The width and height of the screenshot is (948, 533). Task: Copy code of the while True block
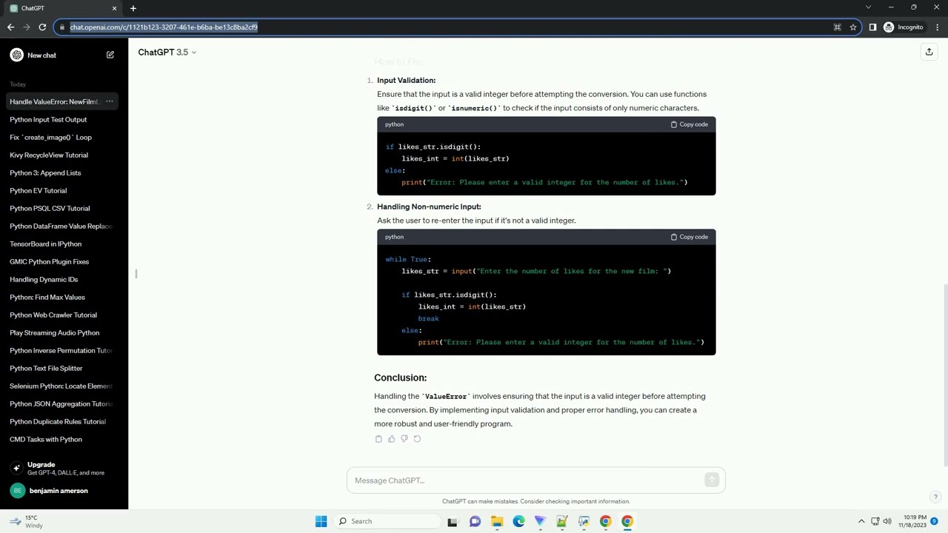[690, 237]
